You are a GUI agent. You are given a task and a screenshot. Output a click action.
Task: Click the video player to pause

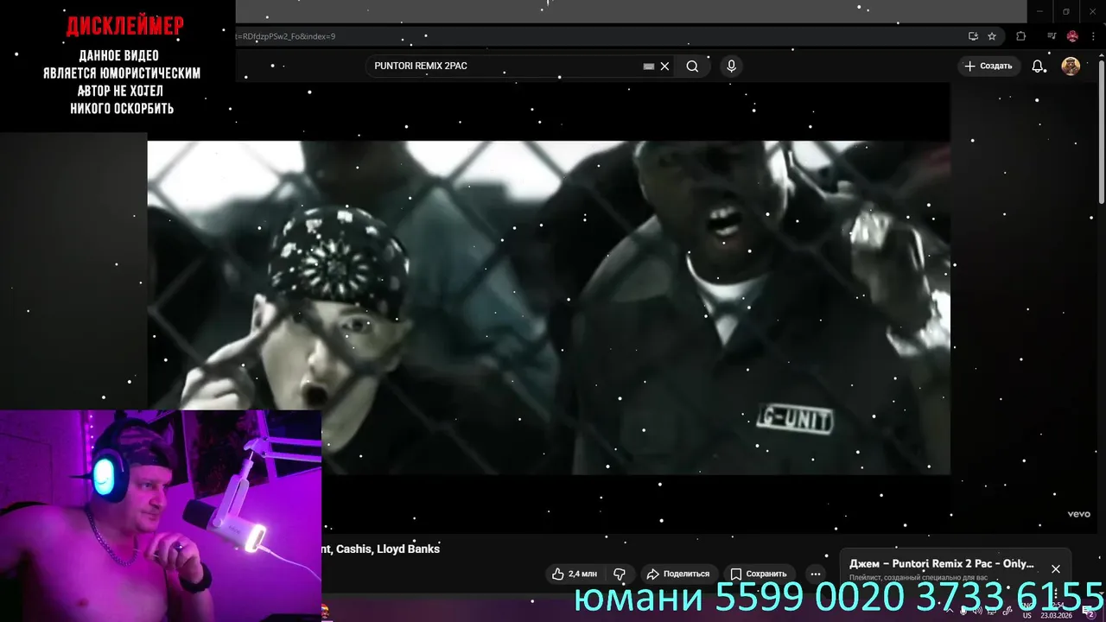(549, 308)
